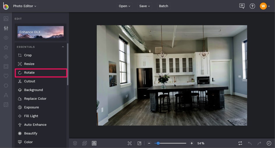This screenshot has height=148, width=275.
Task: Click the redo arrow
Action: click(x=259, y=143)
